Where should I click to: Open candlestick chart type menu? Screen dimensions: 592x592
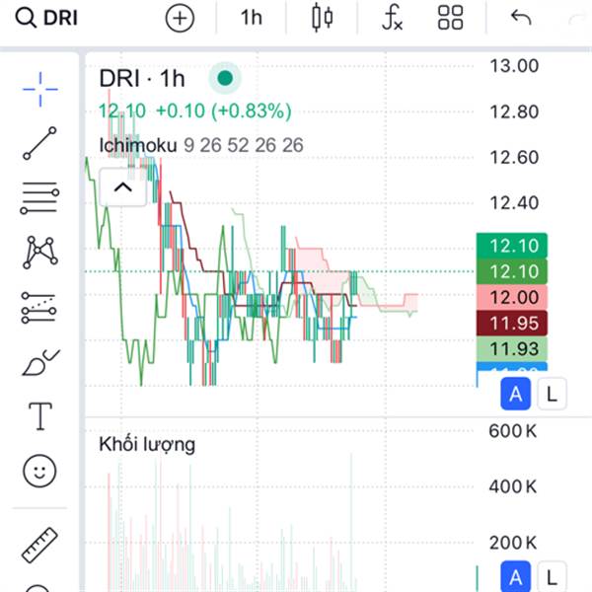tap(323, 18)
